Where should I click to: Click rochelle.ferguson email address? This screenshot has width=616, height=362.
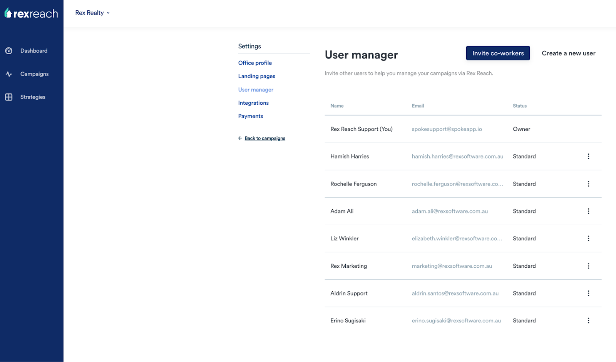coord(457,184)
